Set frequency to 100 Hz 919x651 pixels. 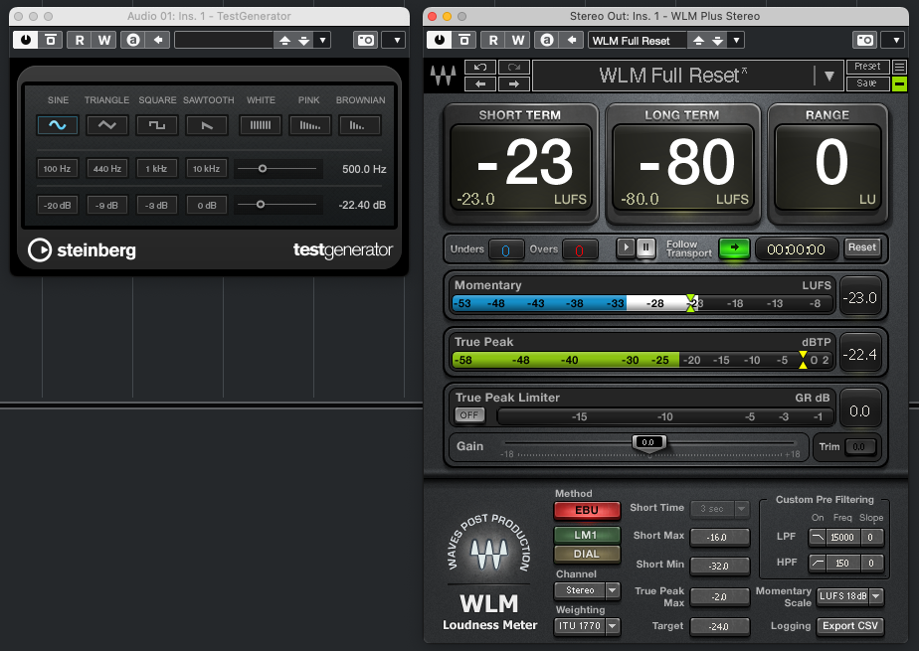point(57,169)
